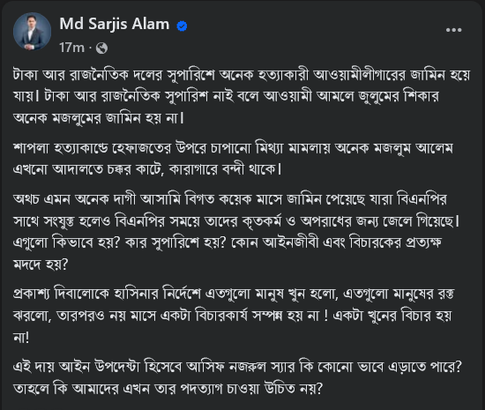
Task: Click the line starting 'শাপলা হত্যাকাণ্ডে হেফাজতের'
Action: tap(233, 148)
